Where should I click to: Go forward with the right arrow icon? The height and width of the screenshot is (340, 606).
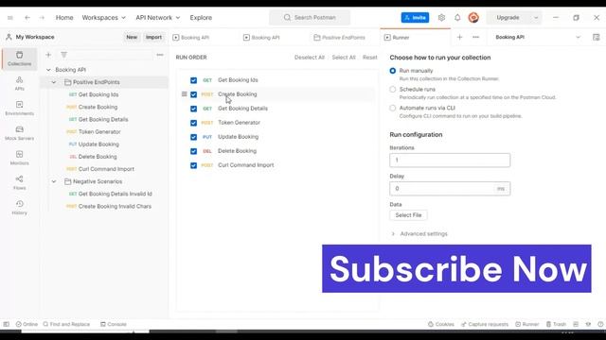(x=42, y=18)
